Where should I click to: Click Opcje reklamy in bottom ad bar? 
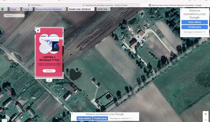[x=84, y=118]
